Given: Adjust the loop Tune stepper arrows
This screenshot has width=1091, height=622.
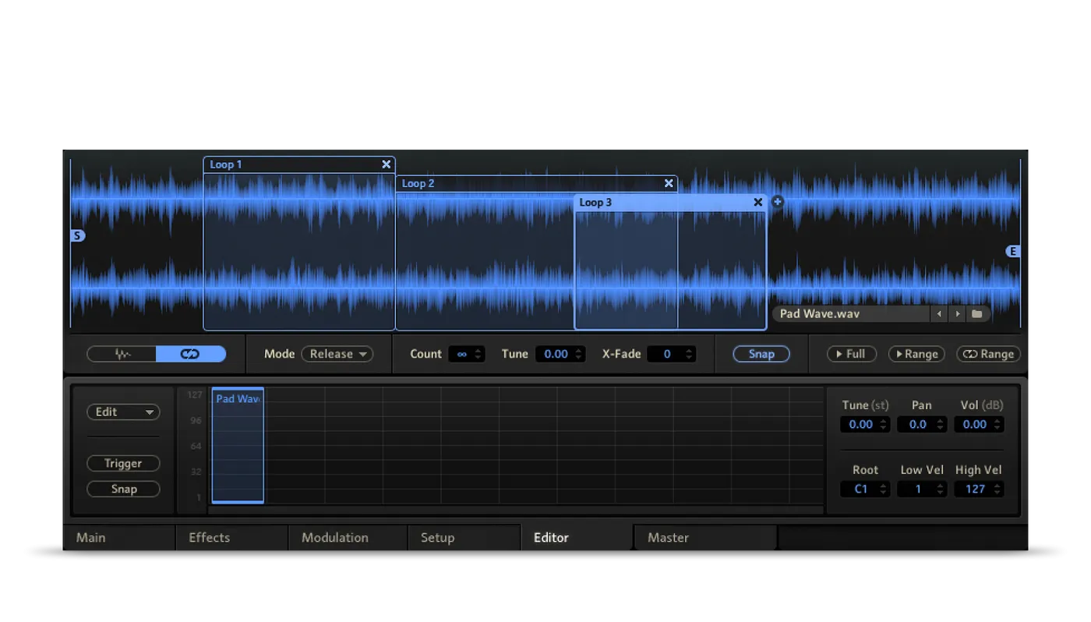Looking at the screenshot, I should [x=580, y=354].
